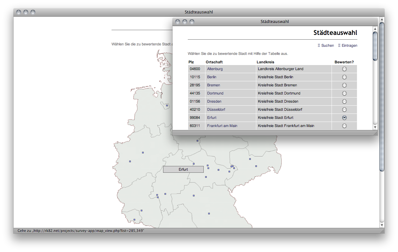Click the main window scroll up arrow
The height and width of the screenshot is (252, 398).
pos(382,19)
